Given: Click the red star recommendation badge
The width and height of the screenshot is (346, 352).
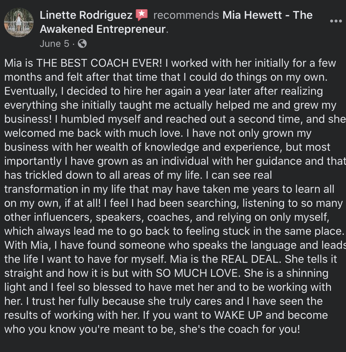Looking at the screenshot, I should pyautogui.click(x=142, y=15).
